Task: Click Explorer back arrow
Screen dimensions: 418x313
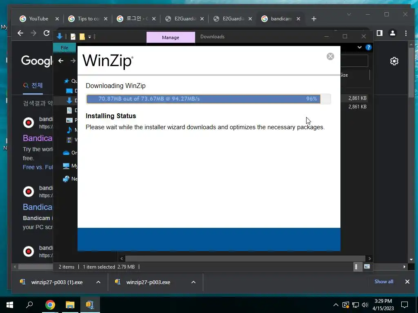Action: click(61, 61)
